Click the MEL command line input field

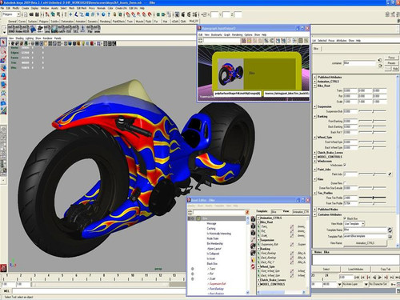pyautogui.click(x=98, y=290)
